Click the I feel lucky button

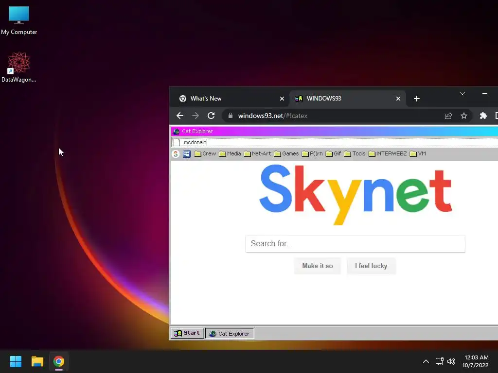371,266
